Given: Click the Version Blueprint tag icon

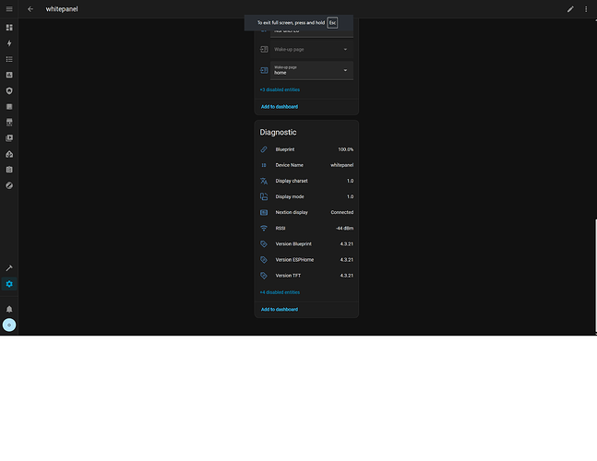Looking at the screenshot, I should click(x=264, y=243).
